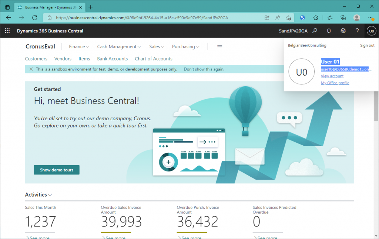Screen dimensions: 379x239
Task: Expand the Cash Management menu
Action: 119,46
